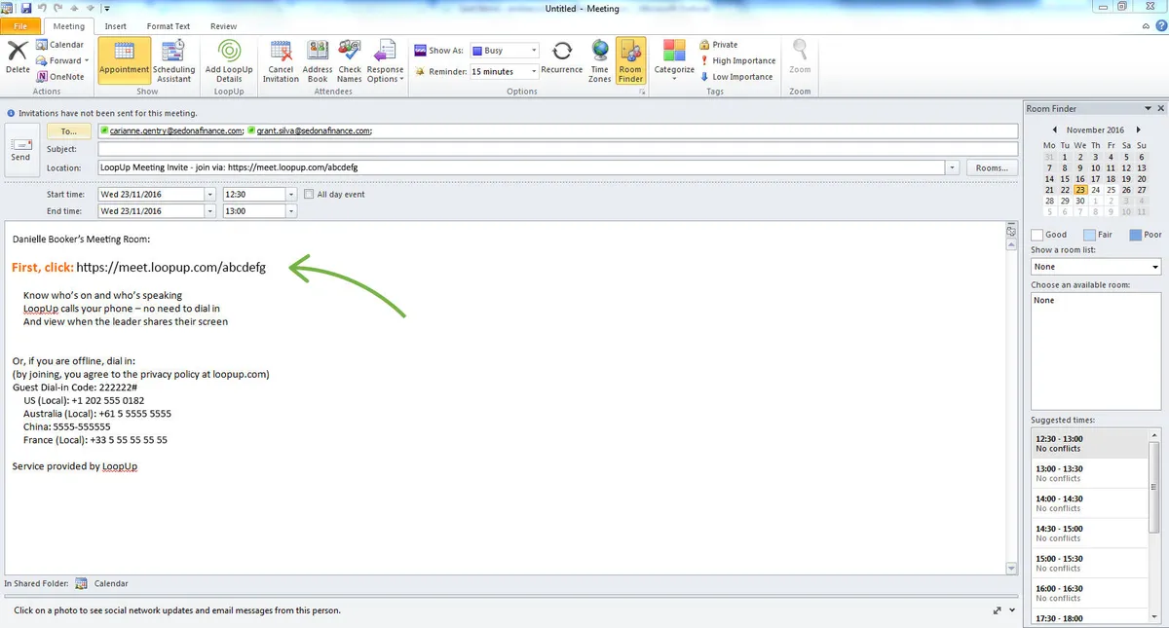
Task: Open the Reminder 15 minutes dropdown
Action: click(534, 72)
